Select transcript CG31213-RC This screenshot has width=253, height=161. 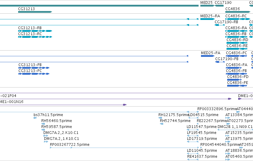point(35,37)
